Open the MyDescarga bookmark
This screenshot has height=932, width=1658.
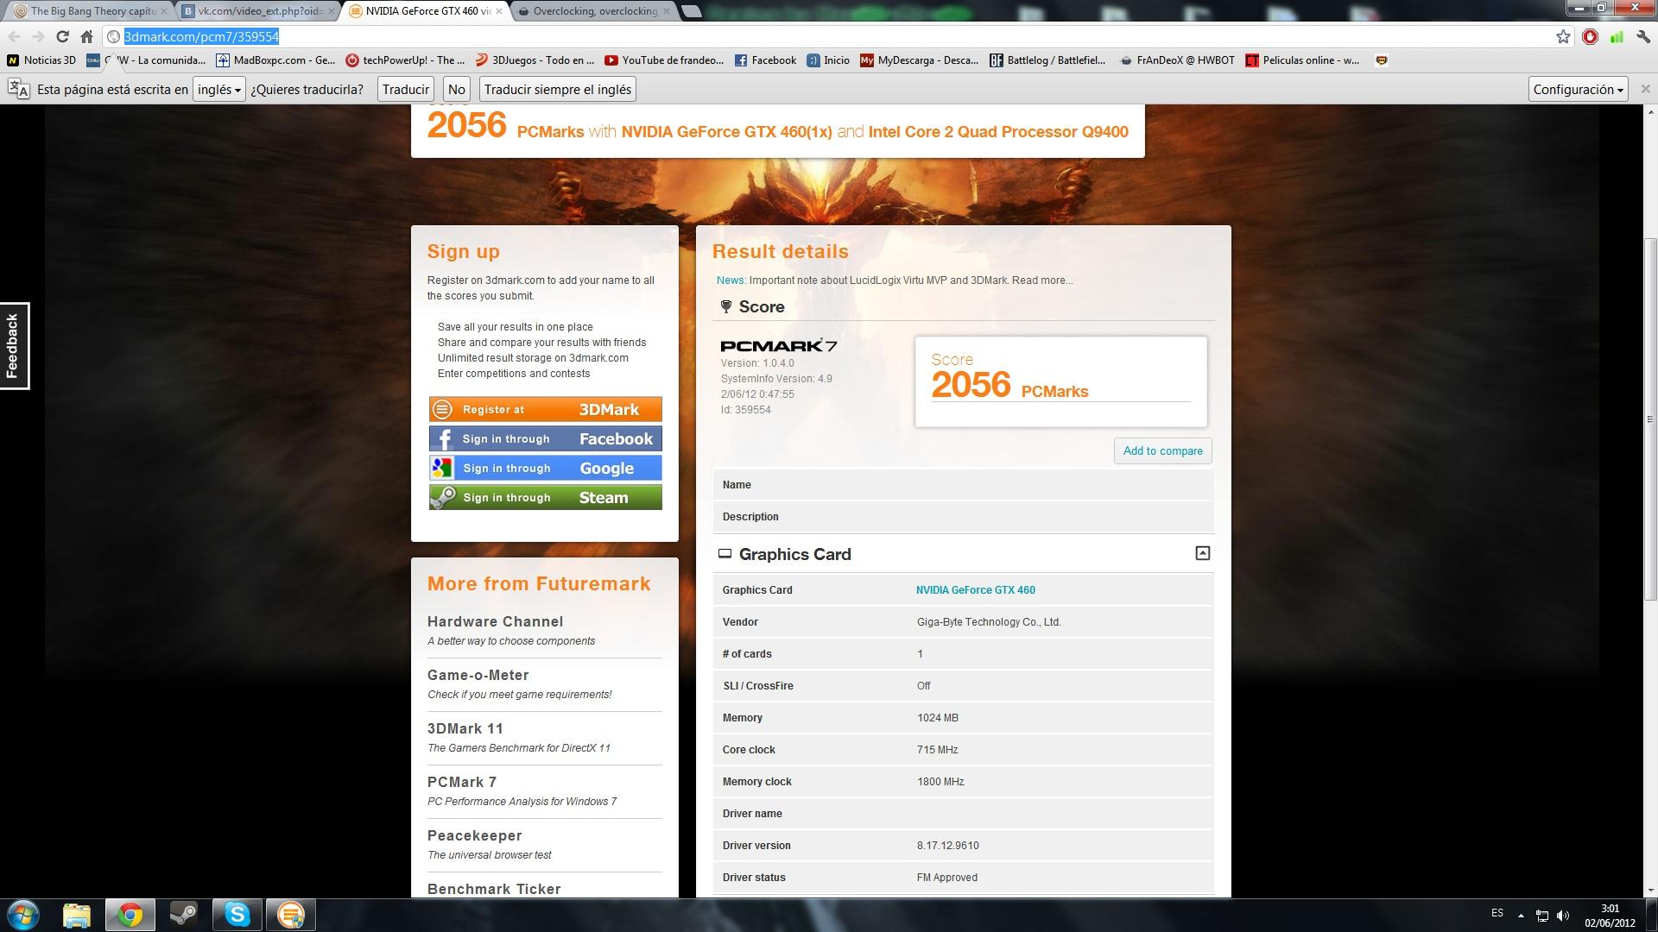pyautogui.click(x=920, y=60)
